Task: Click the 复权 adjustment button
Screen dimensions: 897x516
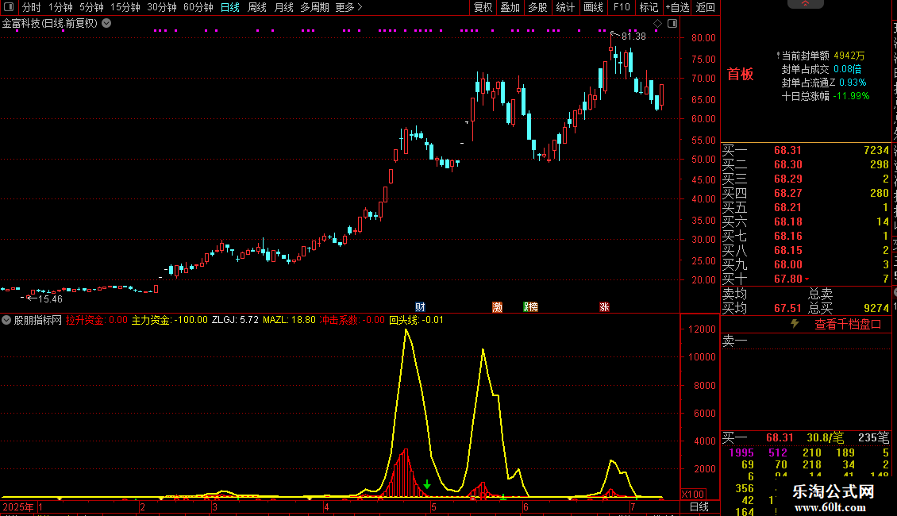Action: [483, 7]
